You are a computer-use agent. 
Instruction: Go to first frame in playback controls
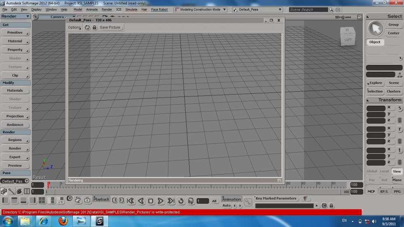pyautogui.click(x=130, y=201)
